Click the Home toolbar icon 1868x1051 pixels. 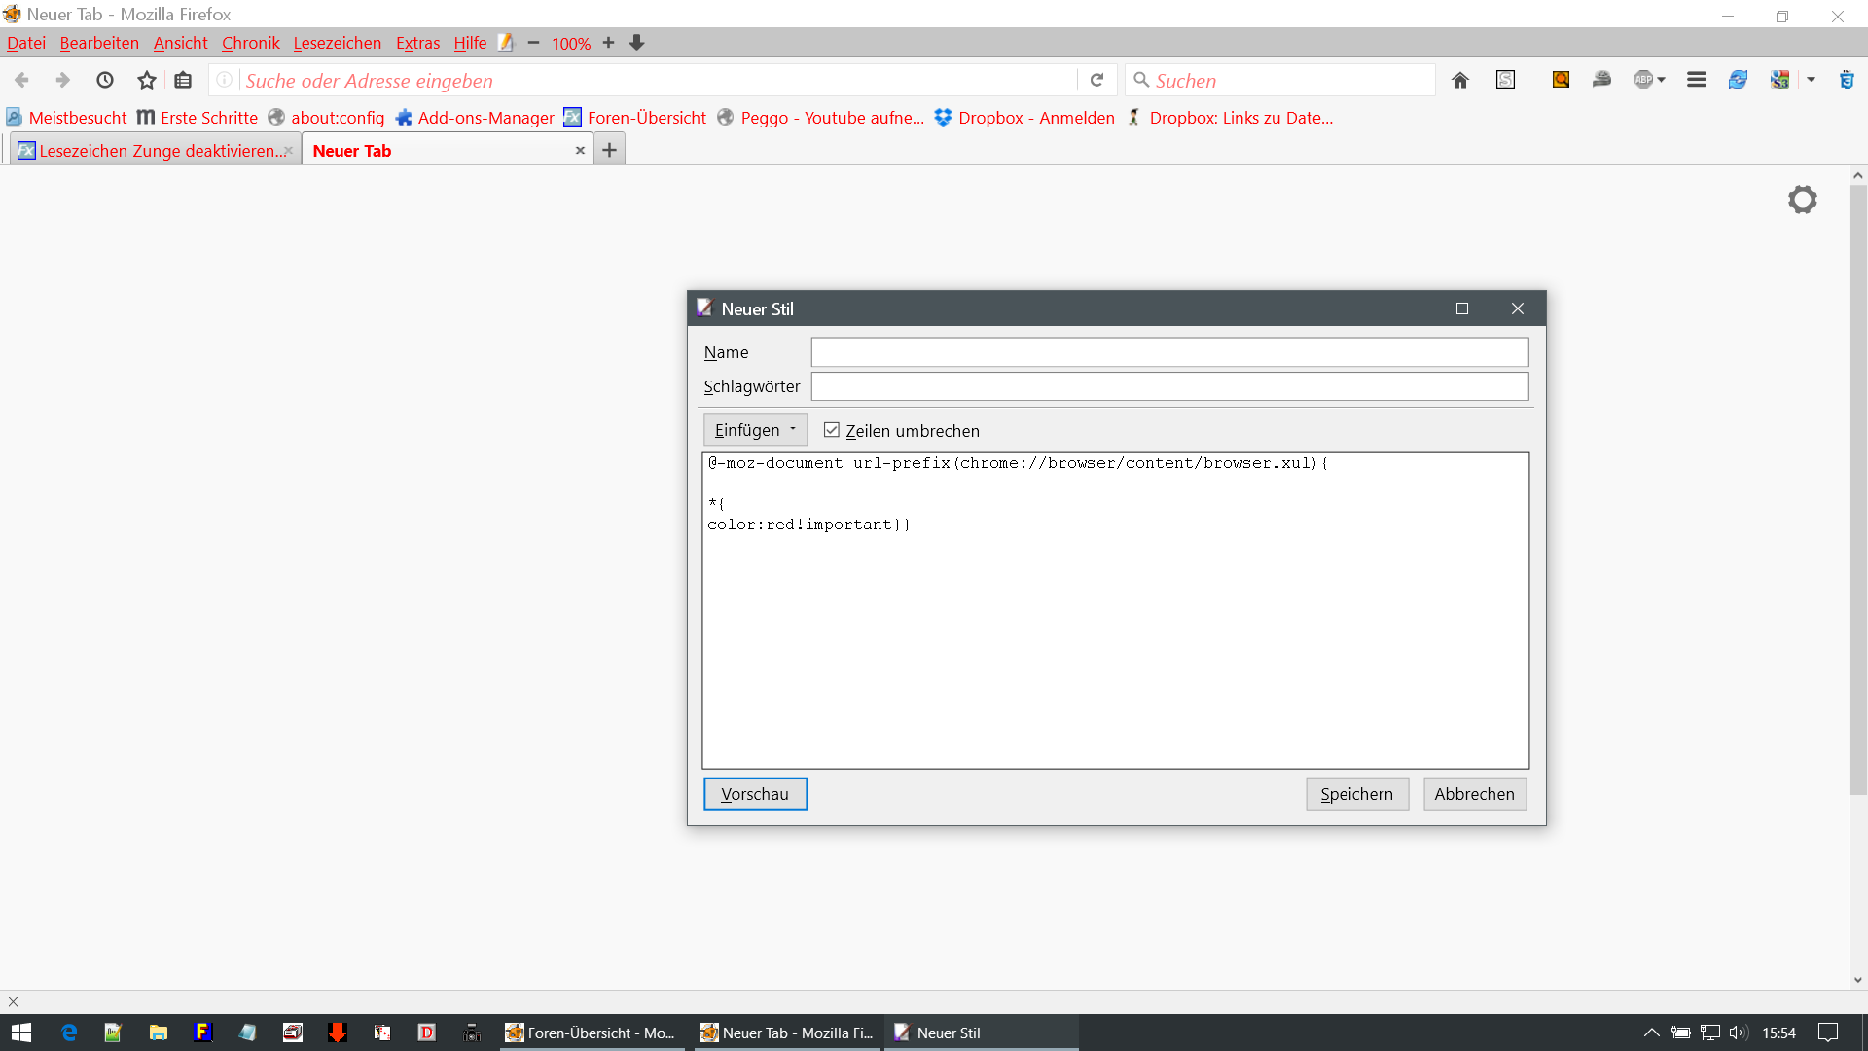coord(1459,81)
